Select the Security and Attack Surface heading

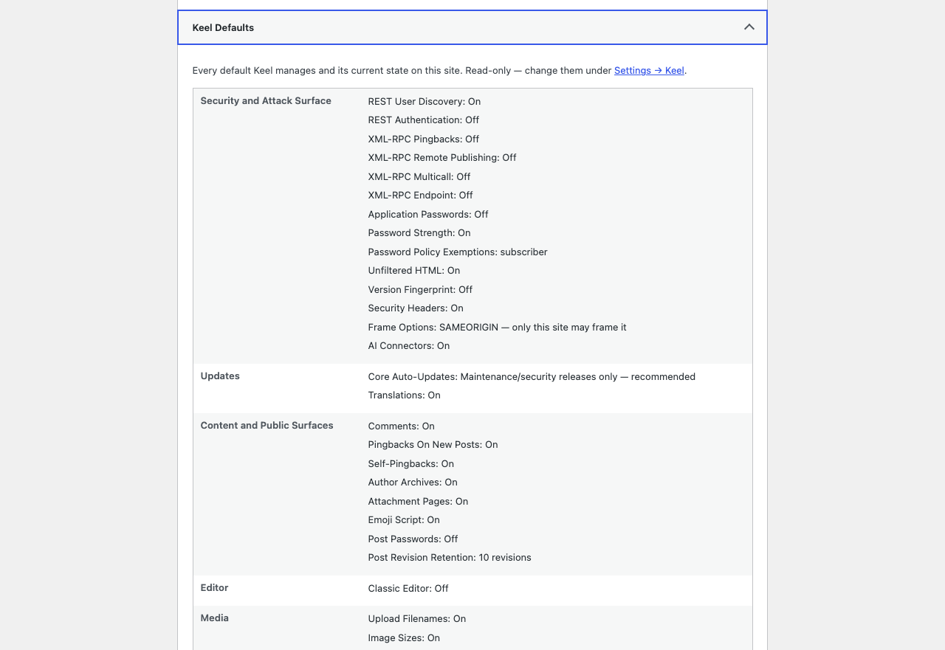(x=266, y=101)
